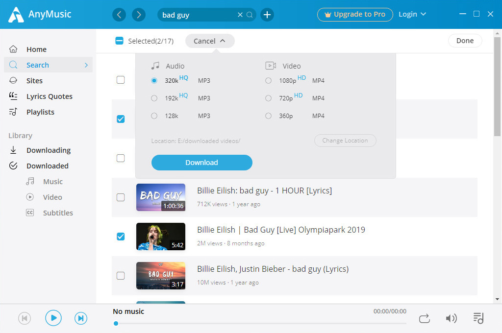Open the play queue list icon

click(x=478, y=318)
